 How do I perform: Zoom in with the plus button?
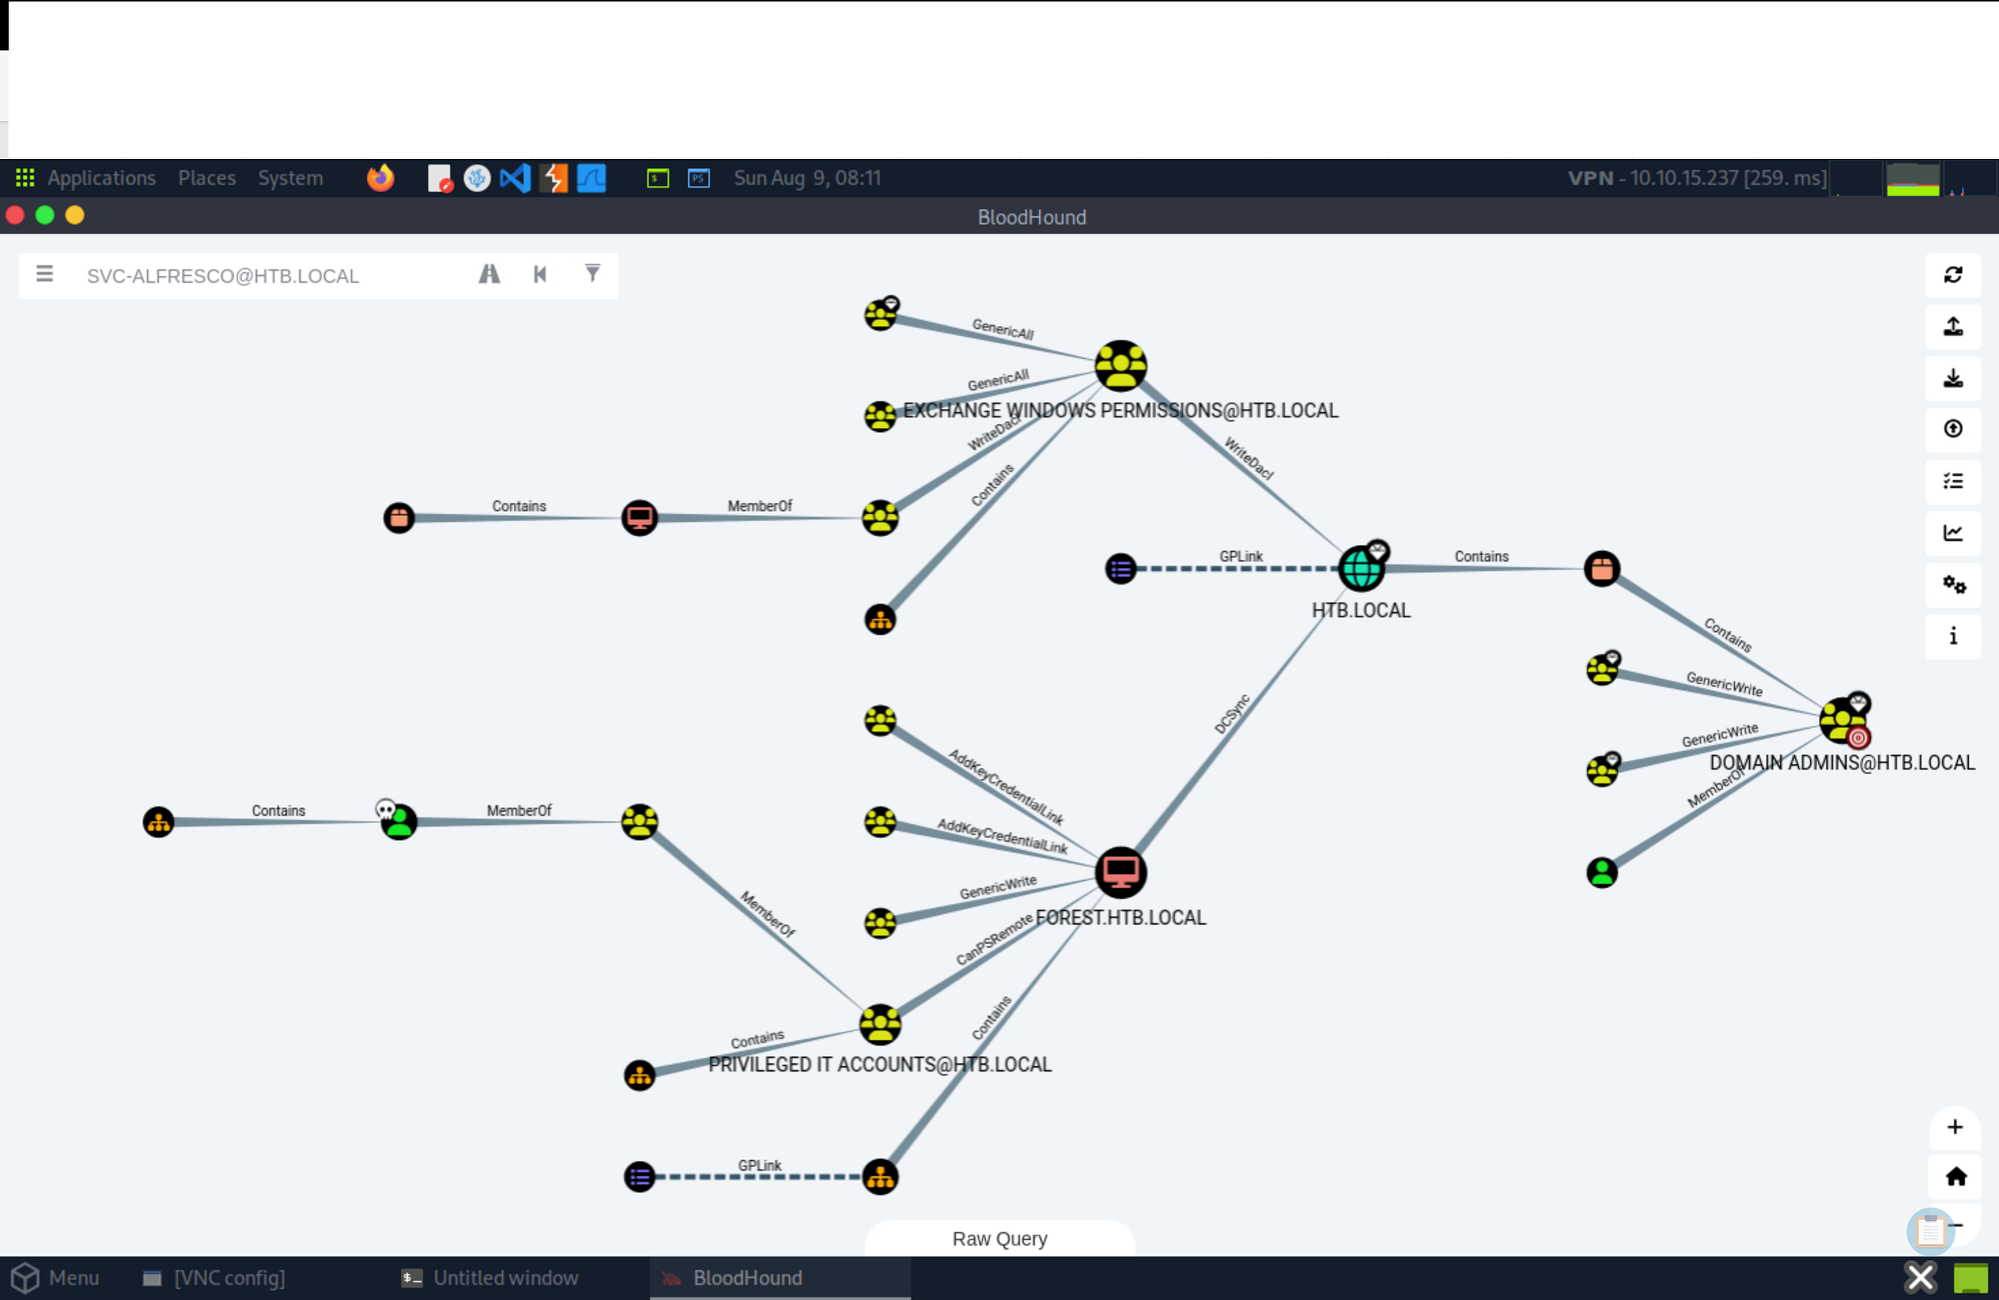pyautogui.click(x=1954, y=1127)
